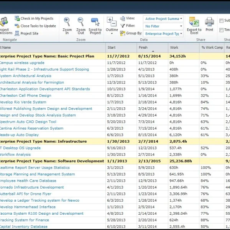Click the Filter funnel icon
The image size is (230, 230).
coord(123,26)
